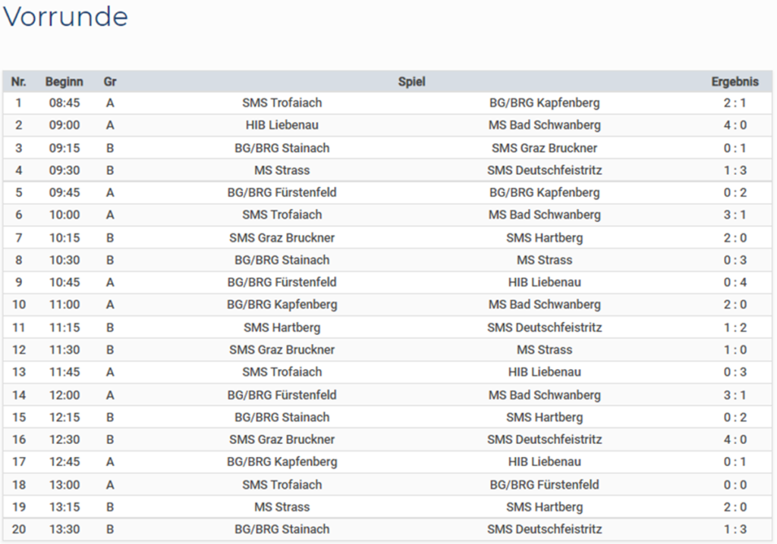The width and height of the screenshot is (777, 544).
Task: Select SMS Hartberg in match 7
Action: pos(544,238)
